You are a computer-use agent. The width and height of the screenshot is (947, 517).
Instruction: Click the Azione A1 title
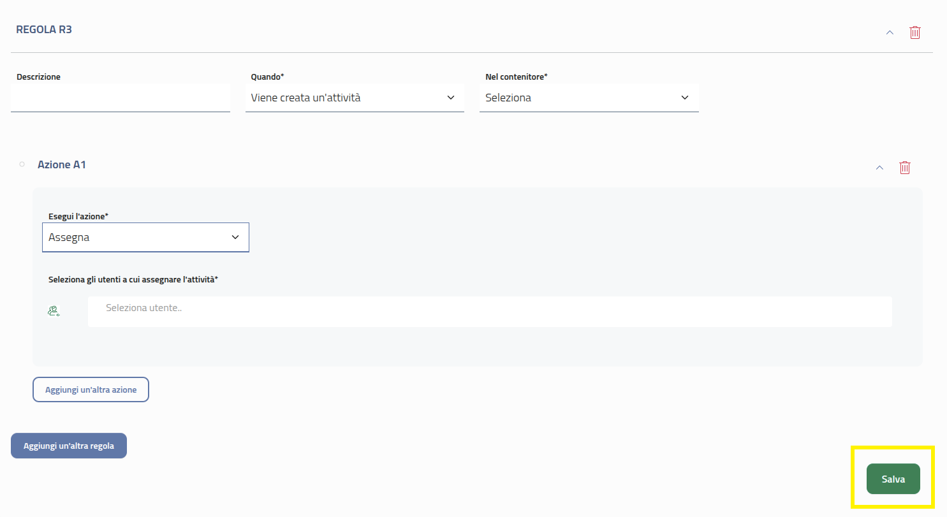(x=62, y=164)
